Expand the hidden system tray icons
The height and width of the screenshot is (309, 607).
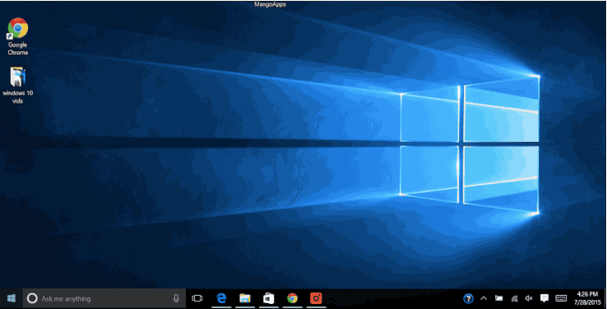coord(484,298)
